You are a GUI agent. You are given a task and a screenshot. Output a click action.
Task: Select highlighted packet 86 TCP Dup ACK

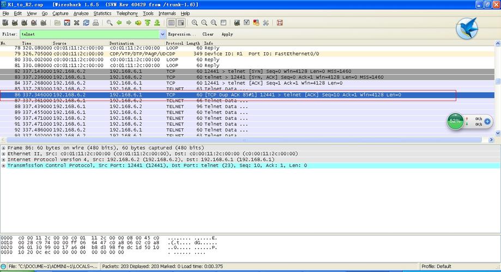point(247,95)
